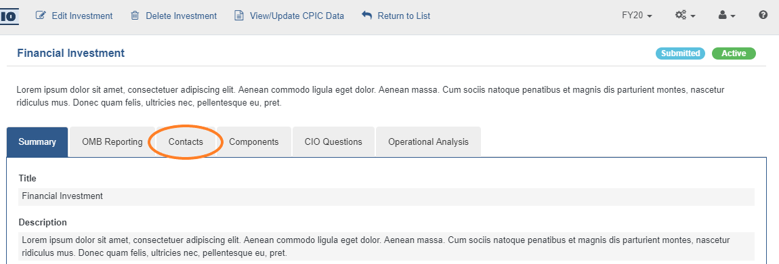Go to the Components tab
Viewport: 779px width, 264px height.
pos(254,142)
